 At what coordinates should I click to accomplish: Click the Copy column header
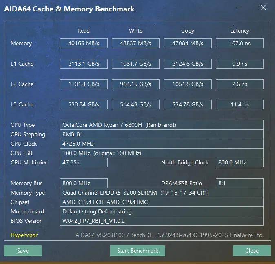(188, 31)
